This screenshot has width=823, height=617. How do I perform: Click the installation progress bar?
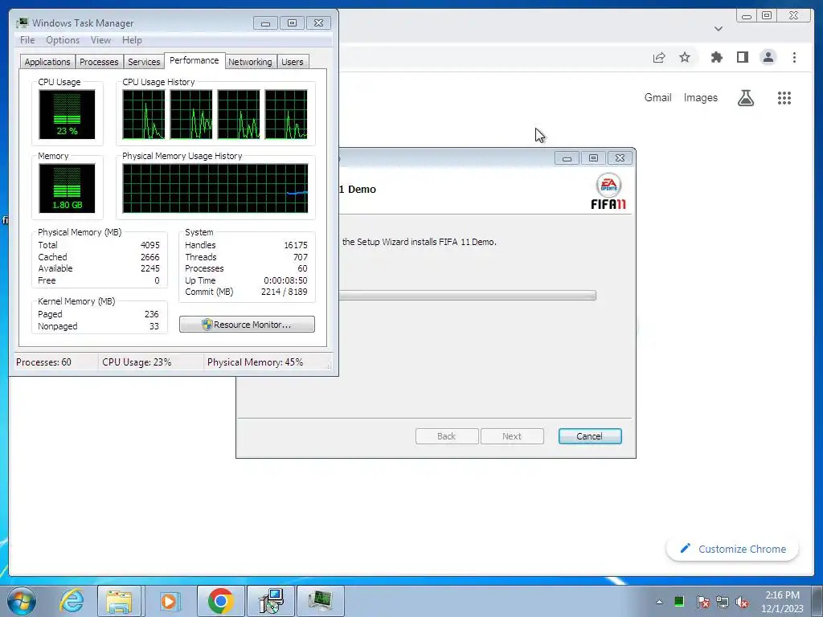[x=467, y=296]
